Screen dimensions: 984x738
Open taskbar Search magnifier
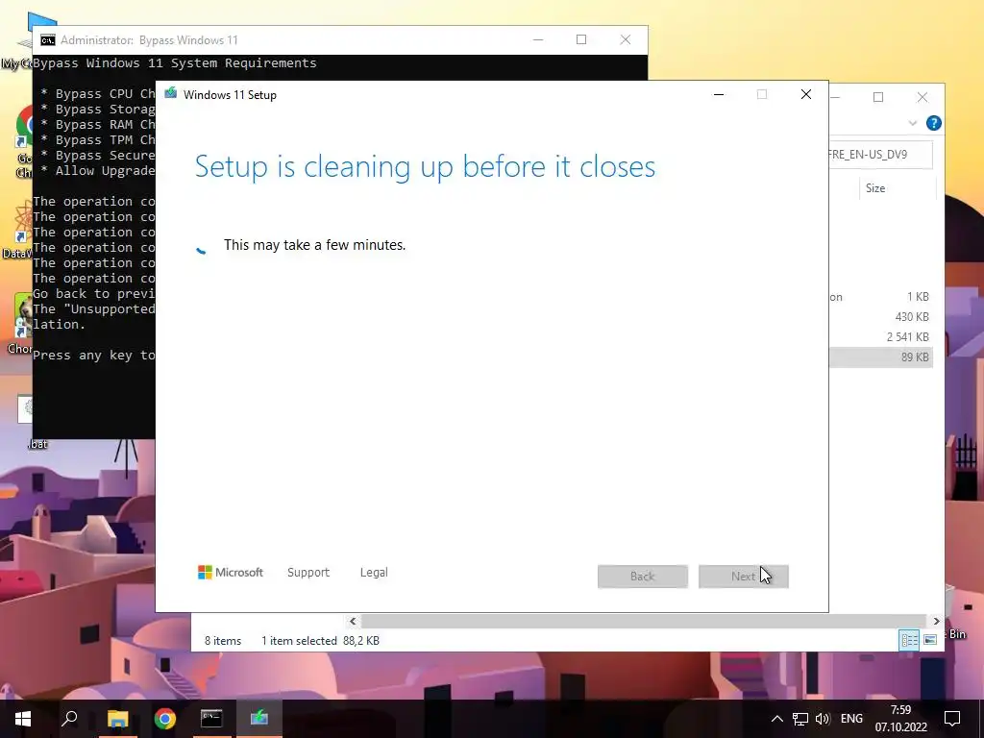(x=69, y=719)
